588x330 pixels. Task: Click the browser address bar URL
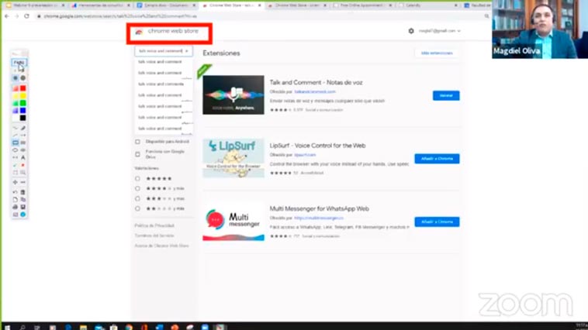pyautogui.click(x=120, y=16)
